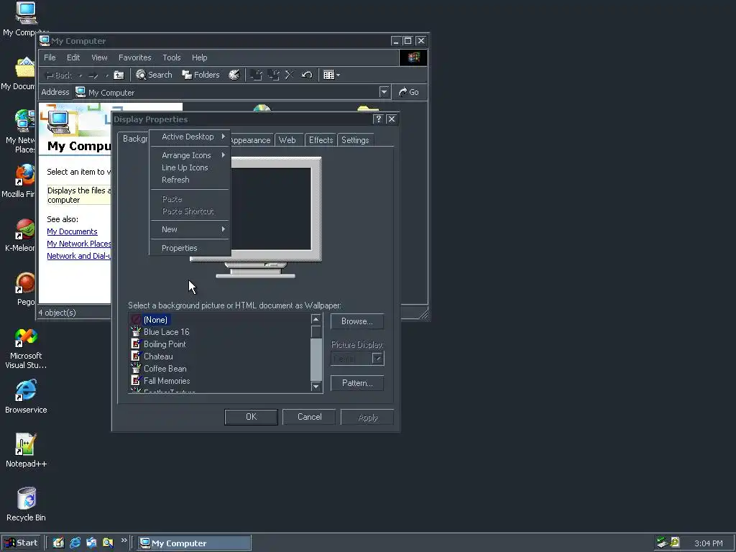Click the Outlook Express quick launch icon
The image size is (736, 552).
tap(91, 543)
